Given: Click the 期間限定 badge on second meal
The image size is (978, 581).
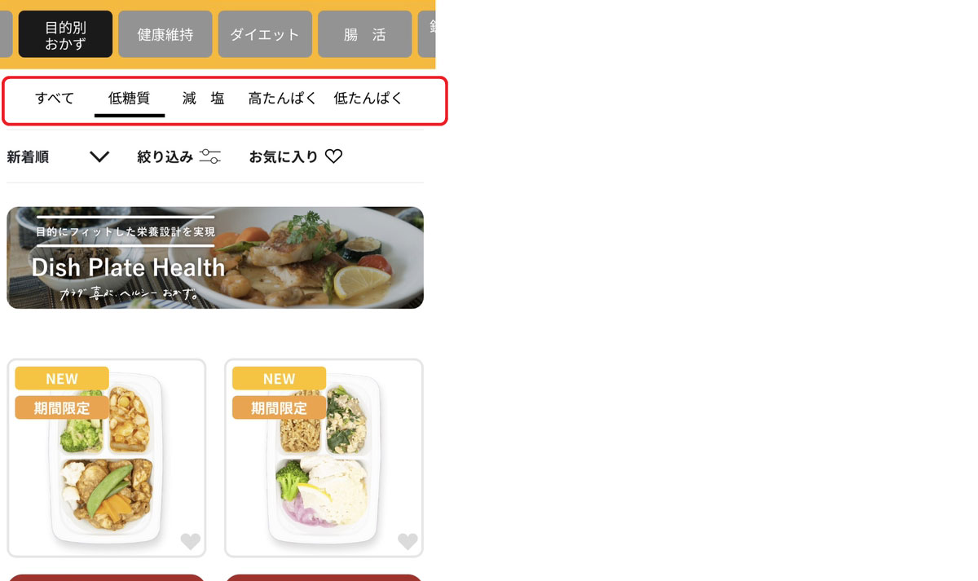Looking at the screenshot, I should tap(280, 407).
